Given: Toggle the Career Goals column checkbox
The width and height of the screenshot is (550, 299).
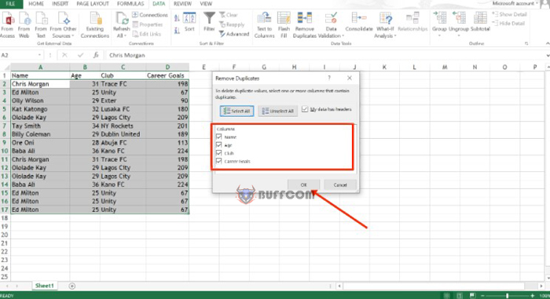Looking at the screenshot, I should (219, 161).
